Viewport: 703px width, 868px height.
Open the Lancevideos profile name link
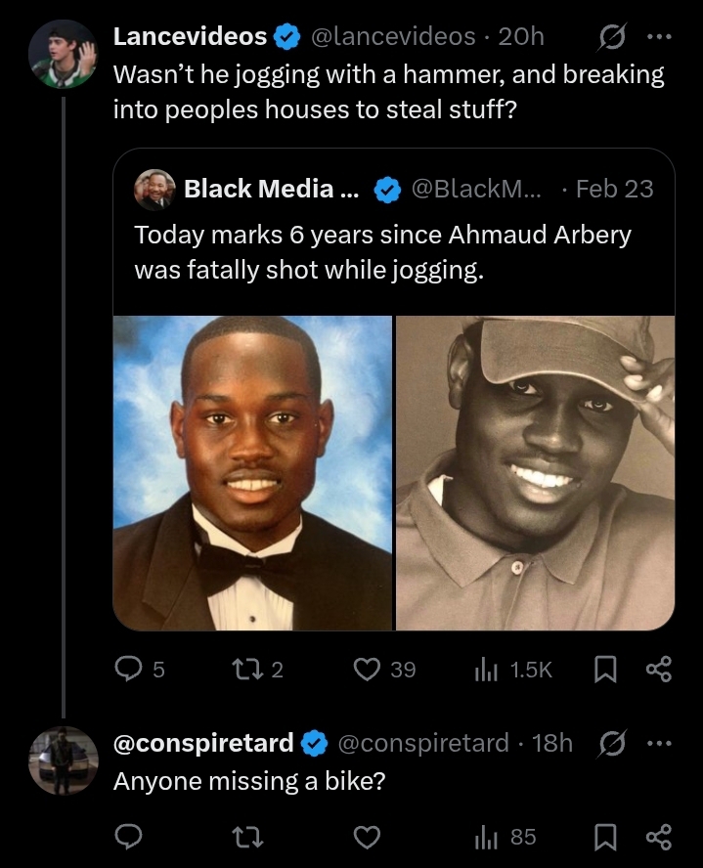click(x=191, y=37)
